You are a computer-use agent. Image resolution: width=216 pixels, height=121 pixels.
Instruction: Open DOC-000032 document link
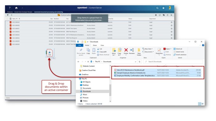pyautogui.click(x=16, y=32)
